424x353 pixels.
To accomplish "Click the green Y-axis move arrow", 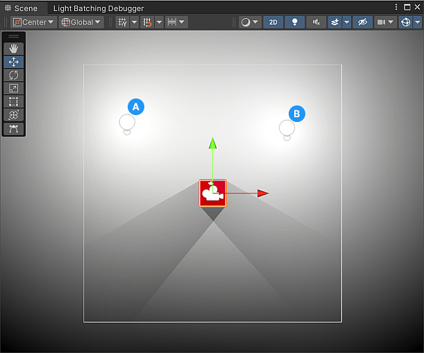I will [x=213, y=144].
